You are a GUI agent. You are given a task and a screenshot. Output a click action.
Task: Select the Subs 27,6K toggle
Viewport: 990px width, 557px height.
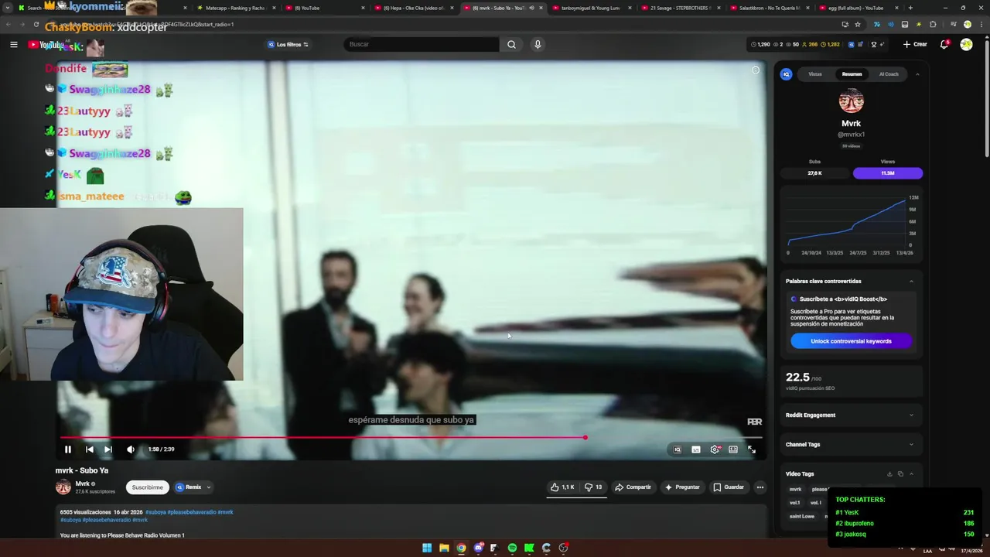814,173
